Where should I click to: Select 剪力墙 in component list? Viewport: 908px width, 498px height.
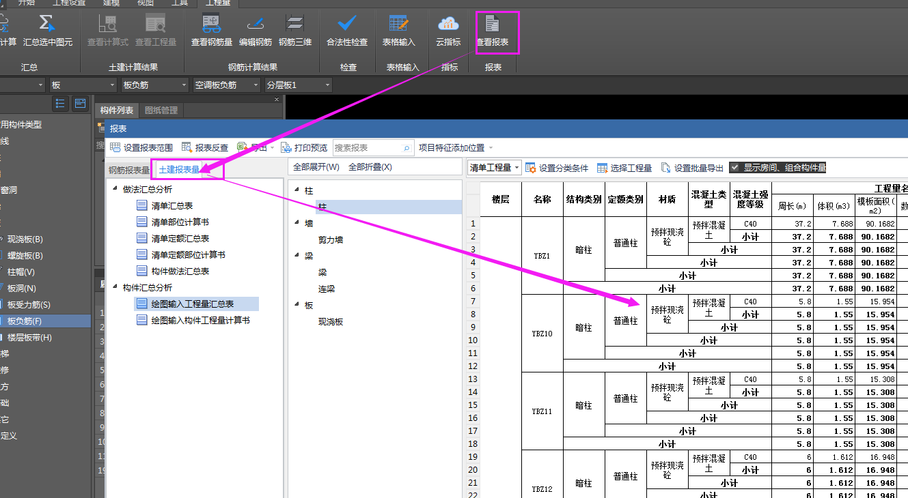[x=331, y=239]
